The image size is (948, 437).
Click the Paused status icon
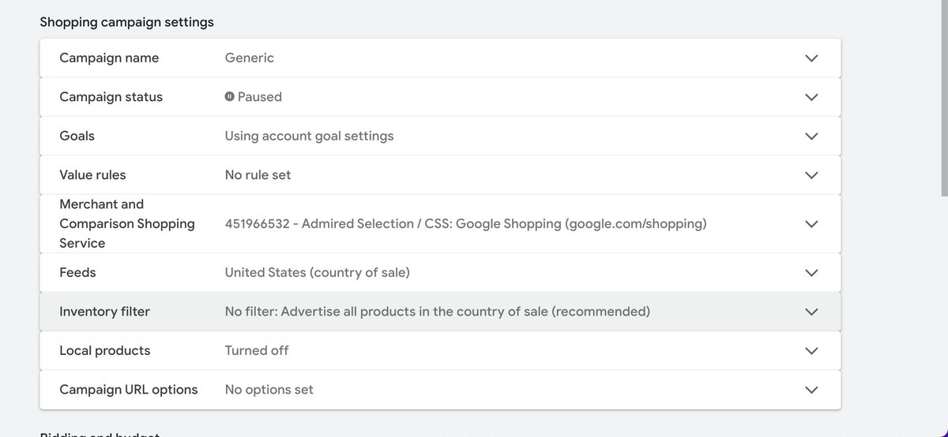[x=230, y=97]
